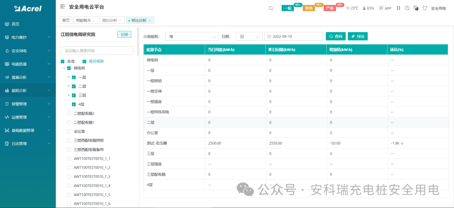Image resolution: width=454 pixels, height=208 pixels.
Task: Expand the 报警管理 menu chevron
Action: [49, 104]
